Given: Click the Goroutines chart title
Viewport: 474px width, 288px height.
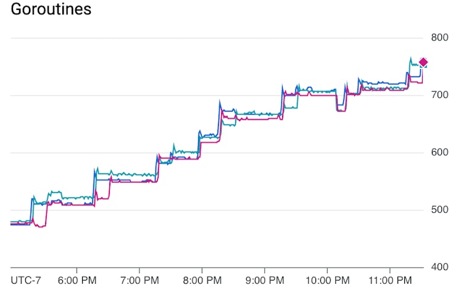Looking at the screenshot, I should tap(51, 10).
